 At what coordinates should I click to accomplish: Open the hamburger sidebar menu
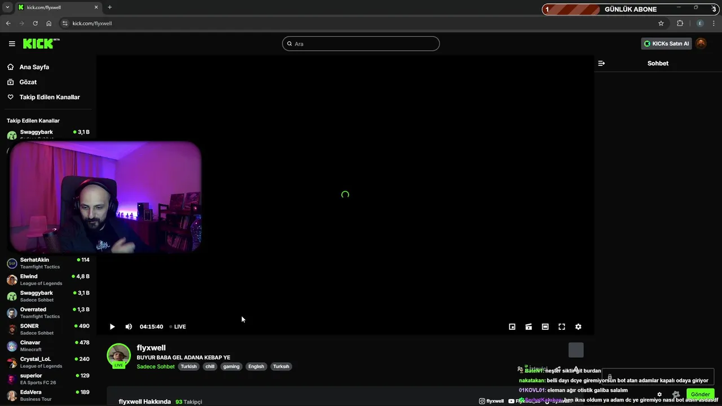tap(12, 43)
